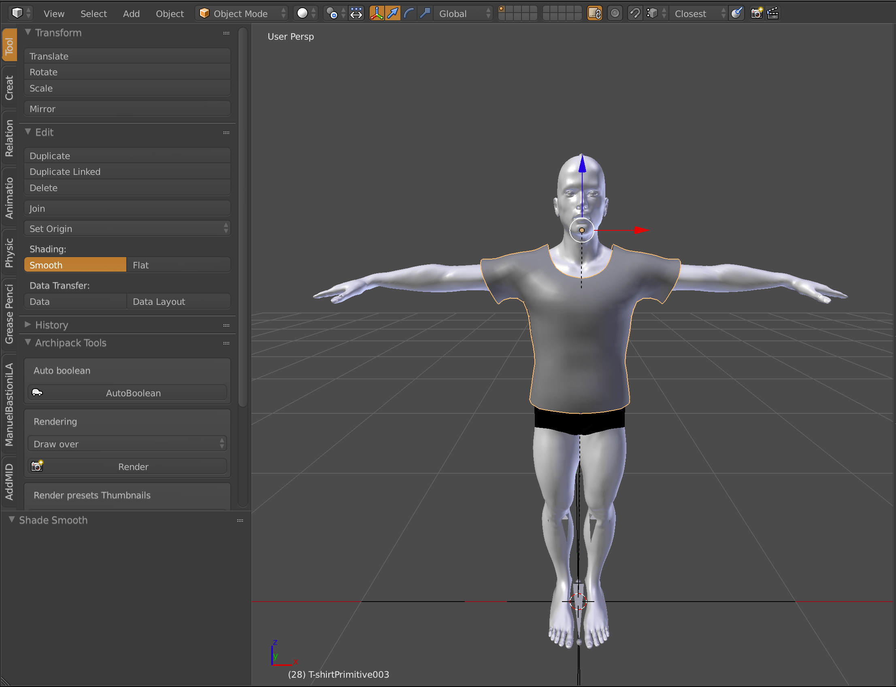Switch to the Physics tab

click(x=9, y=252)
